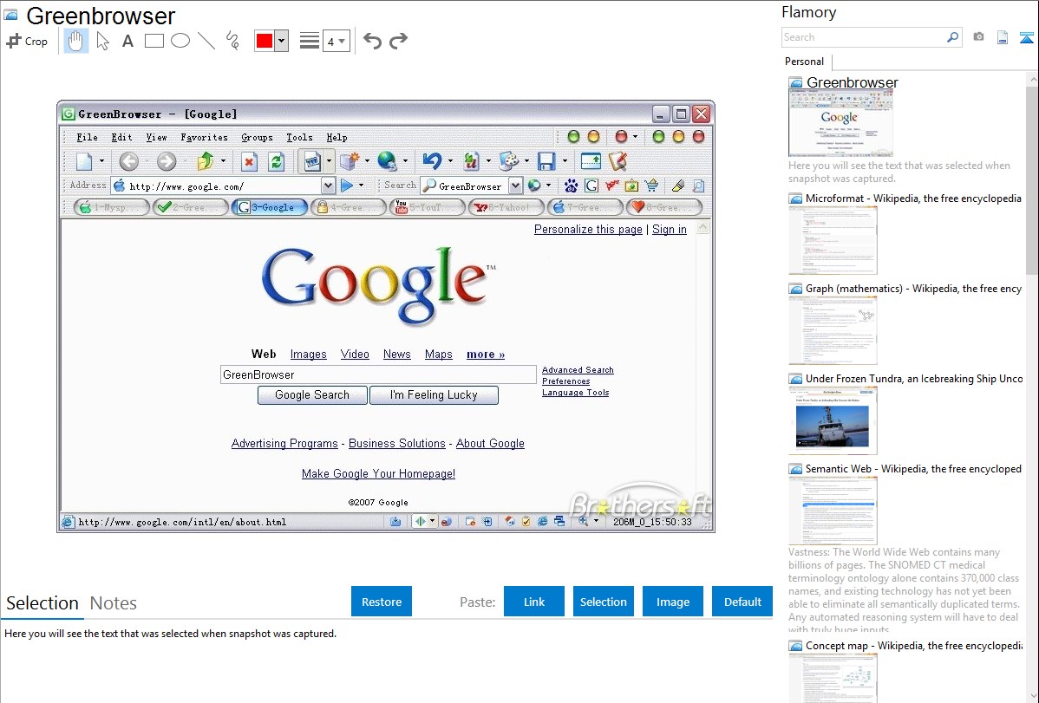Click the Google Search button
1039x703 pixels.
(x=312, y=395)
